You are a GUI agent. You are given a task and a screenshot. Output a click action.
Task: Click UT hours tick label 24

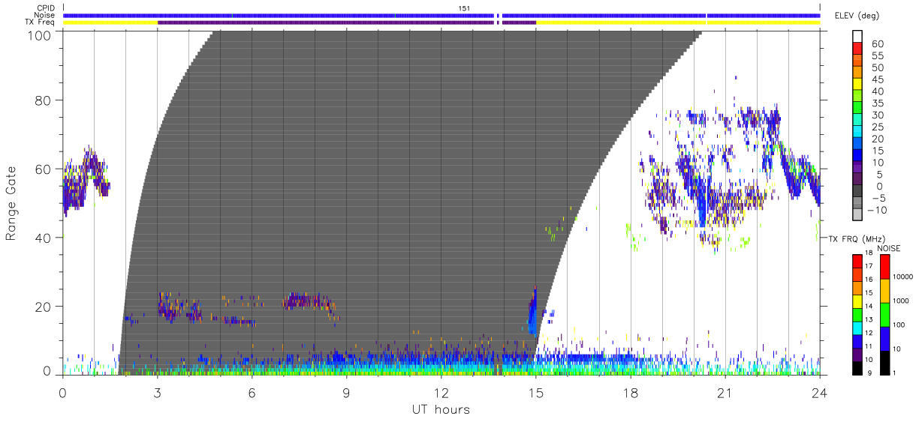tap(819, 392)
